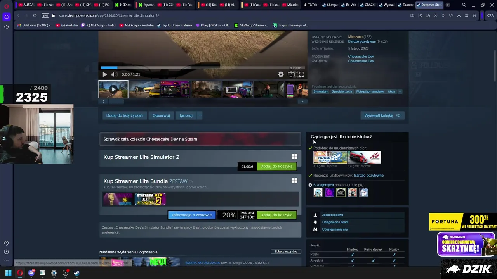
Task: Open the Squirtle friend avatar
Action: tap(318, 193)
